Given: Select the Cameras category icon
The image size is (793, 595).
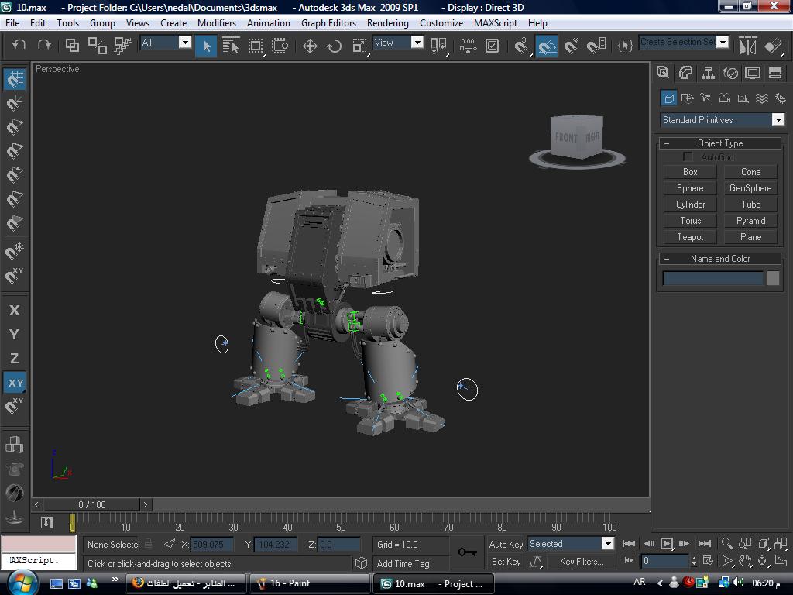Looking at the screenshot, I should click(x=724, y=98).
